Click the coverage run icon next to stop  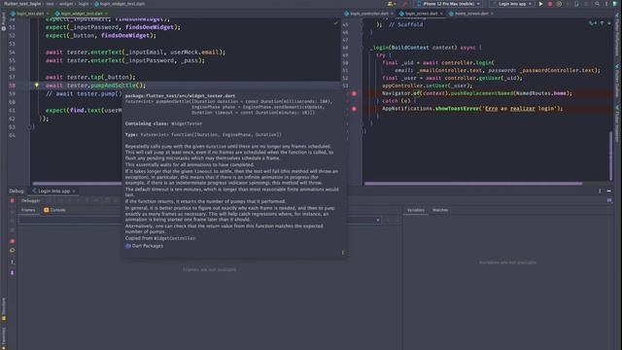click(x=559, y=4)
